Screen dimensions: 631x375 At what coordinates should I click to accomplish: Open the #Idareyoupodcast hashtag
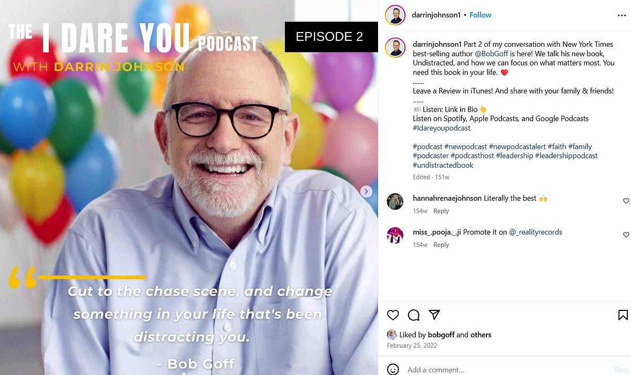442,128
